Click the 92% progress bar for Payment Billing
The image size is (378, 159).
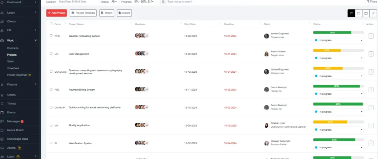click(336, 86)
